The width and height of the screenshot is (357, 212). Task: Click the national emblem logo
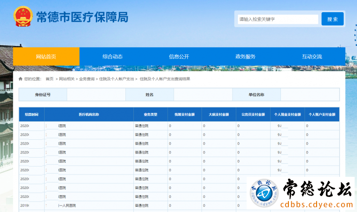[22, 17]
